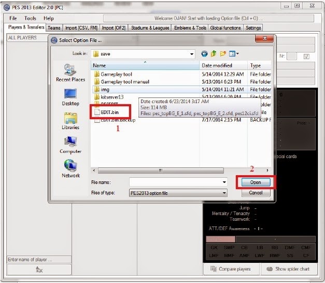
Task: Open the File menu
Action: (x=13, y=18)
